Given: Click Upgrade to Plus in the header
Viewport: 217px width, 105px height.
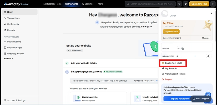Looking at the screenshot, I should [x=199, y=4].
